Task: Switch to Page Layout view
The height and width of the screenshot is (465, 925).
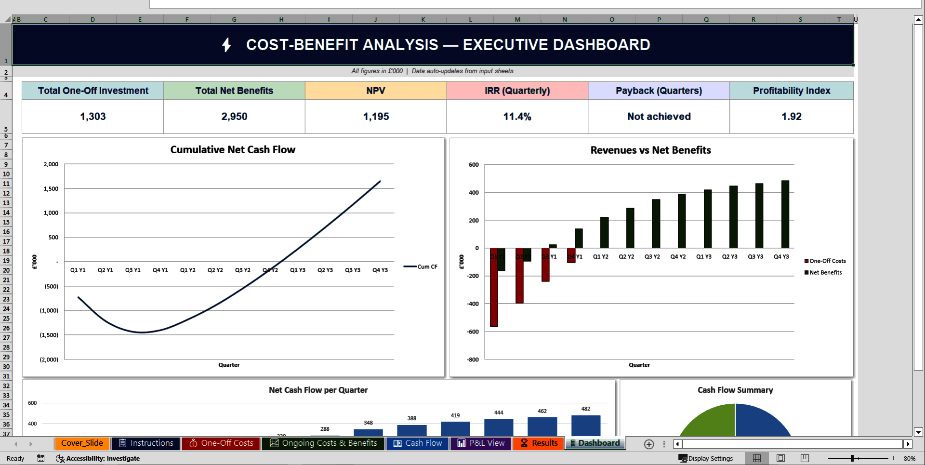Action: [x=781, y=458]
